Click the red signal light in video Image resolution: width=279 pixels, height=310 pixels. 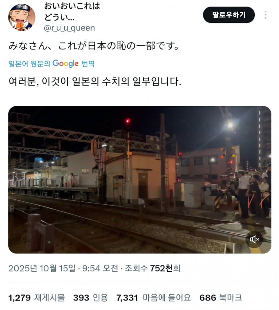click(x=128, y=121)
